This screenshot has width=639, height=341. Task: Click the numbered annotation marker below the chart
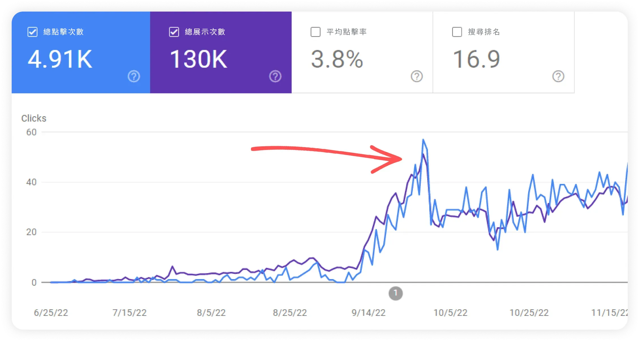point(396,293)
